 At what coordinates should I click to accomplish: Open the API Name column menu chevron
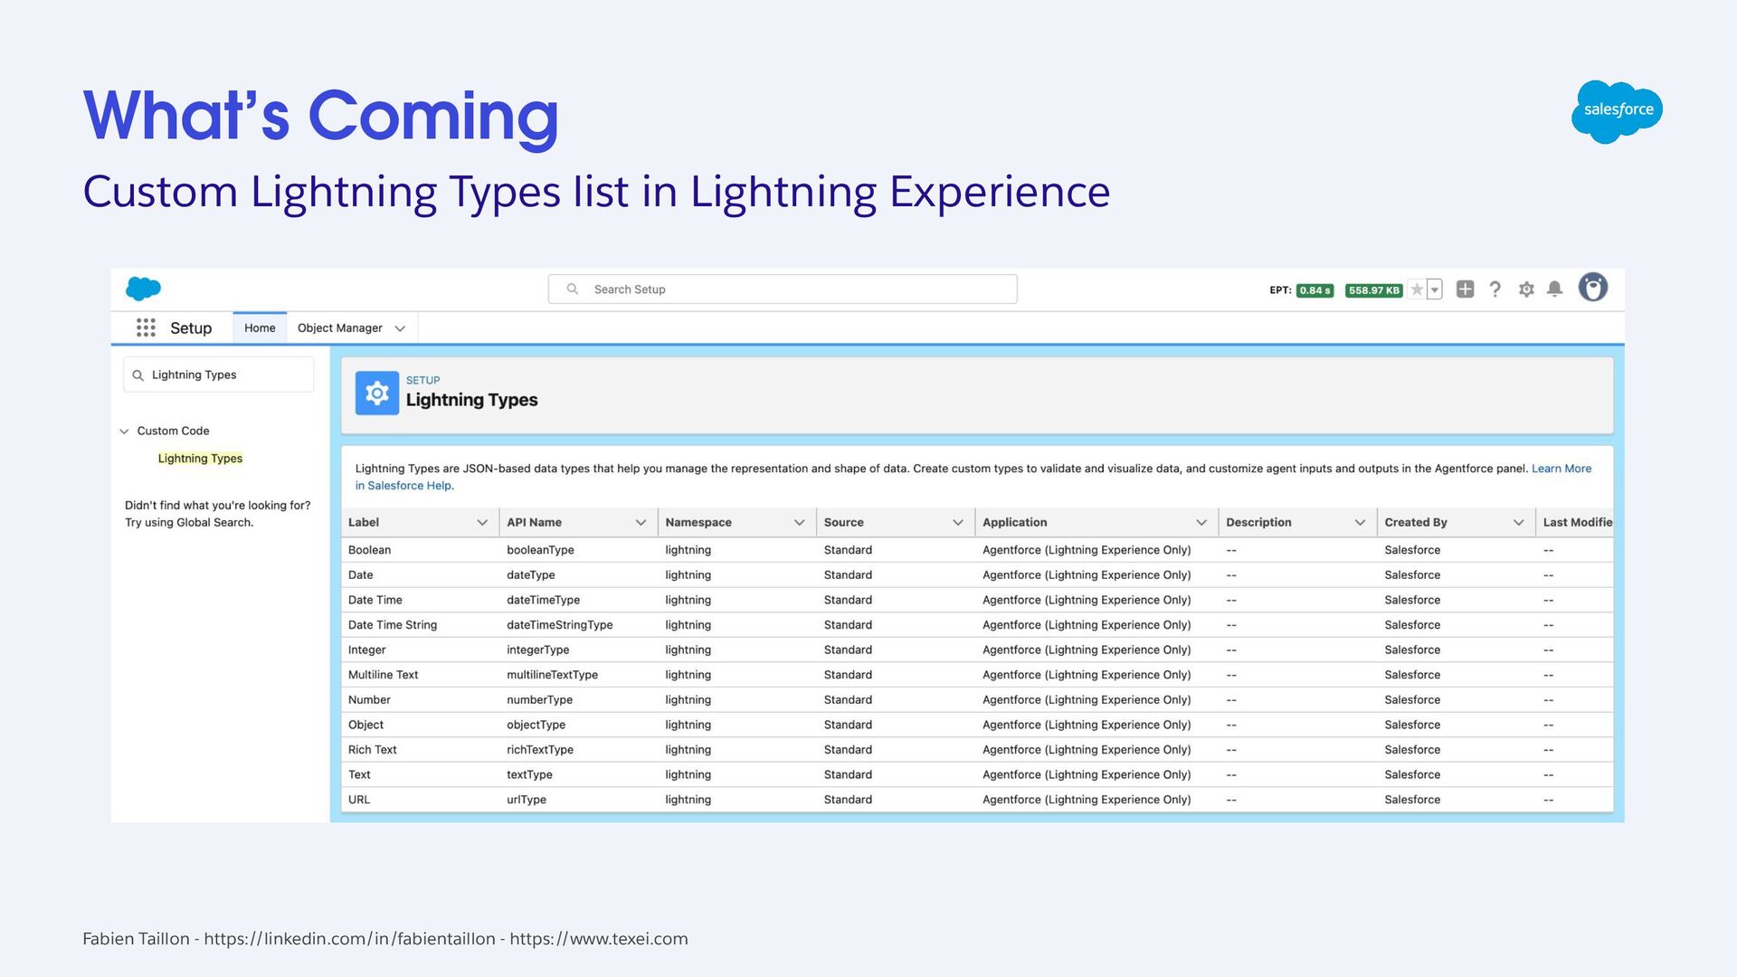click(x=641, y=523)
